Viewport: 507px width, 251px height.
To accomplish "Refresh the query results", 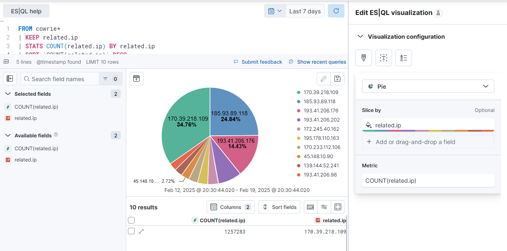I will [336, 11].
